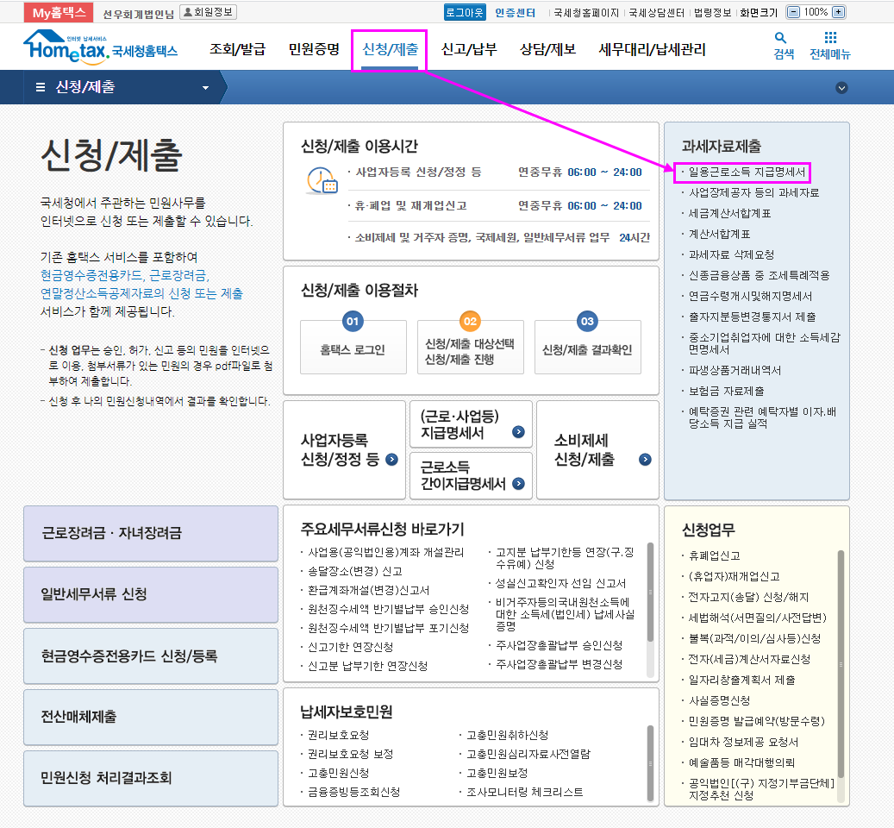Click arrow icon on 근로소득 간이지급명세서
Image resolution: width=894 pixels, height=828 pixels.
[518, 484]
